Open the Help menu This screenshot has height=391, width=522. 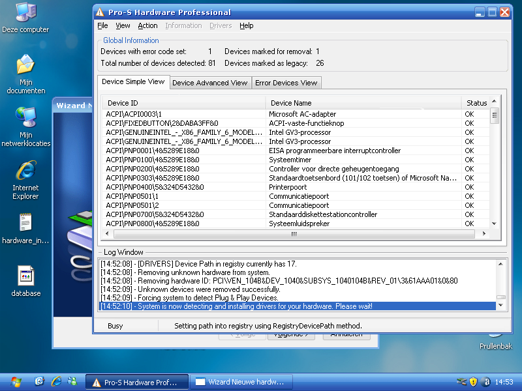click(x=247, y=25)
